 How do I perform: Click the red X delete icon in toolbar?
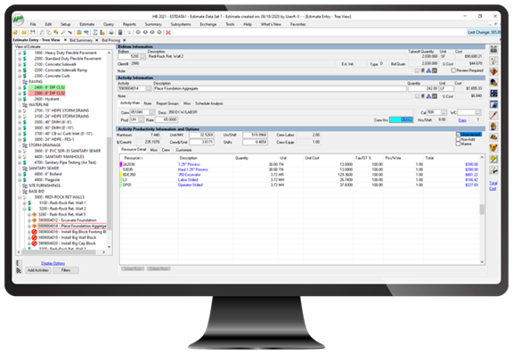(x=168, y=32)
